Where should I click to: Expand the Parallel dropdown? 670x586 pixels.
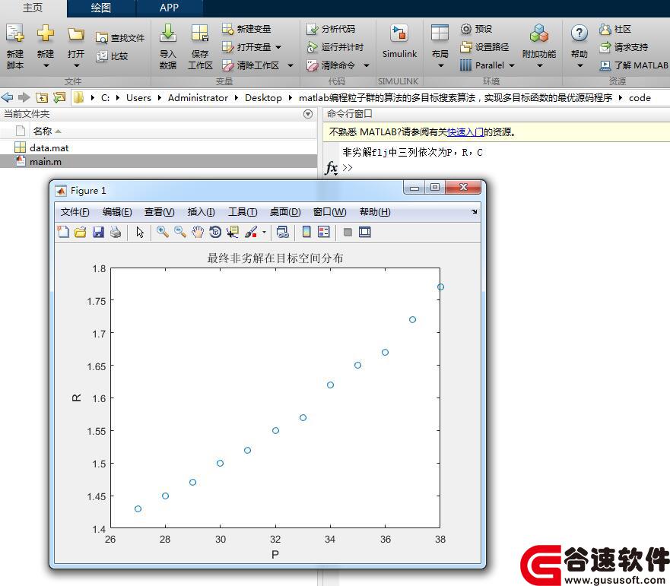point(512,65)
